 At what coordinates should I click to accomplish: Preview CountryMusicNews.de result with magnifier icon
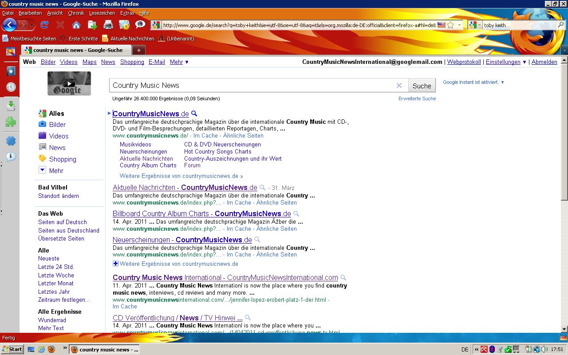[194, 114]
